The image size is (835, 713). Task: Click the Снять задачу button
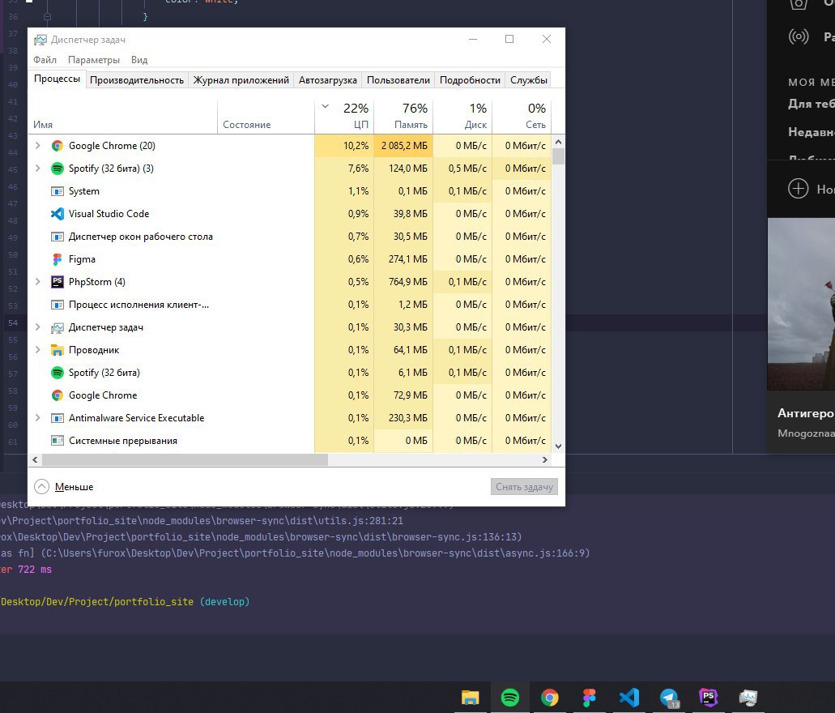point(524,486)
